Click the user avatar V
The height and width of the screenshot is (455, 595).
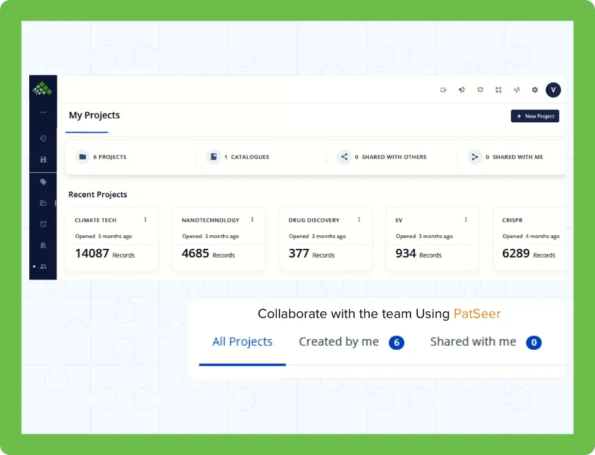553,90
